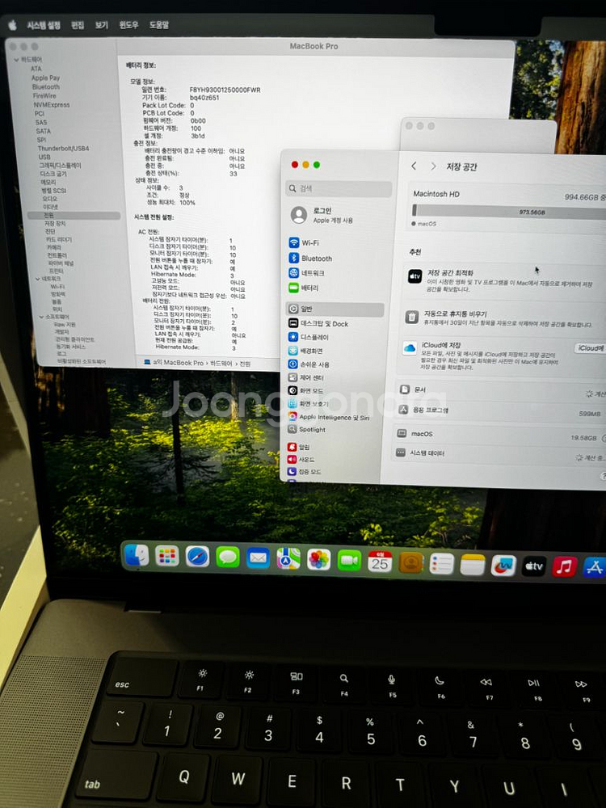Open Notes from the Dock

[473, 565]
